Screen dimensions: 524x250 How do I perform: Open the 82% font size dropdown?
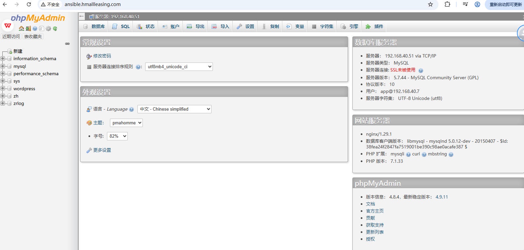point(117,136)
